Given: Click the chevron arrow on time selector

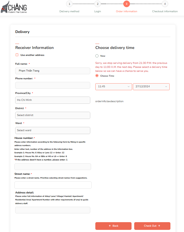Looking at the screenshot, I should (x=129, y=86).
